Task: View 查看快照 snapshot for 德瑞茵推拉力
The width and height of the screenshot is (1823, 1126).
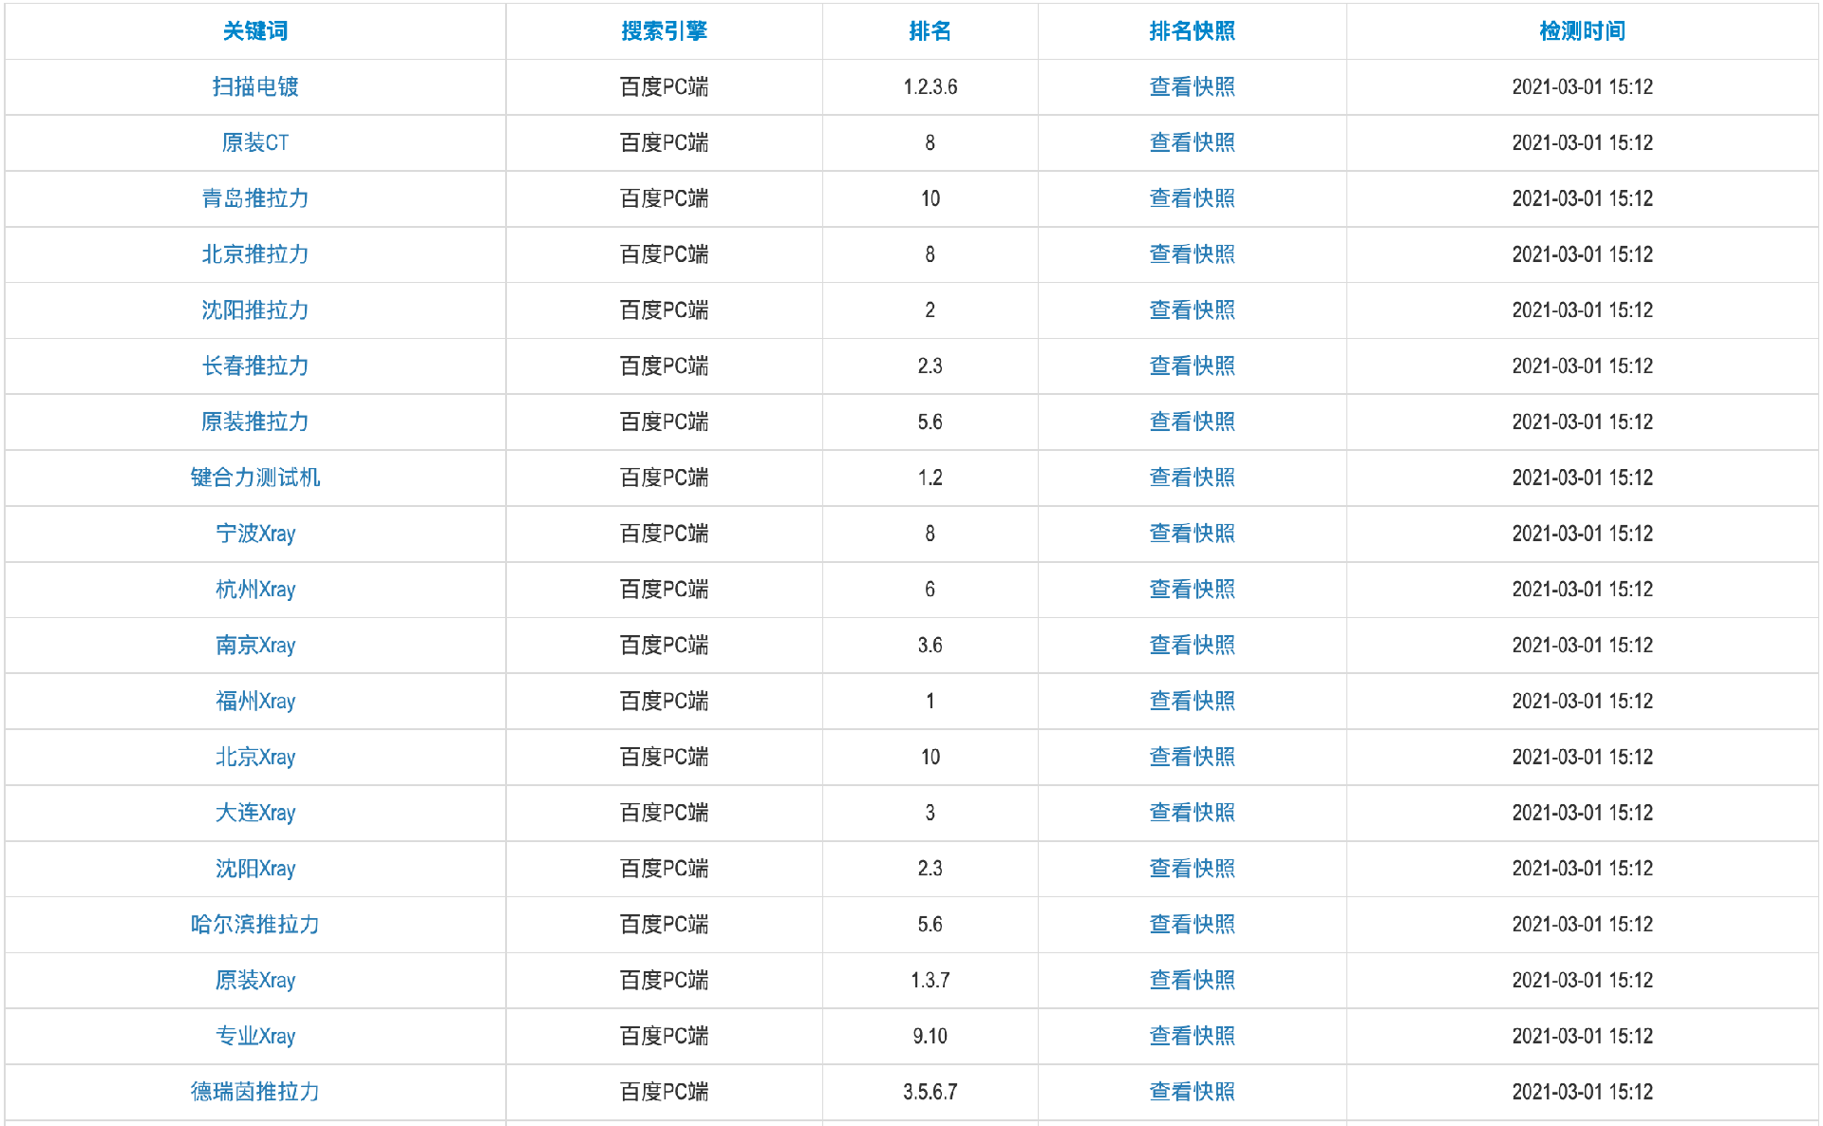Action: tap(1193, 1092)
